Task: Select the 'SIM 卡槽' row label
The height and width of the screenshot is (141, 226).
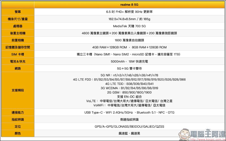Action: [18, 54]
